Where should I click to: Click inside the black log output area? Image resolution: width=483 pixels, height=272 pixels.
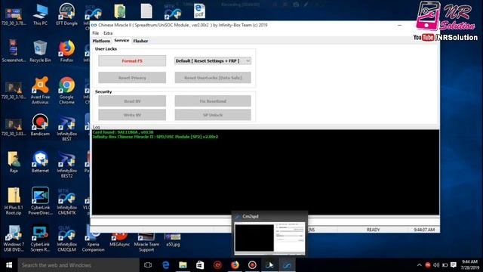[266, 172]
